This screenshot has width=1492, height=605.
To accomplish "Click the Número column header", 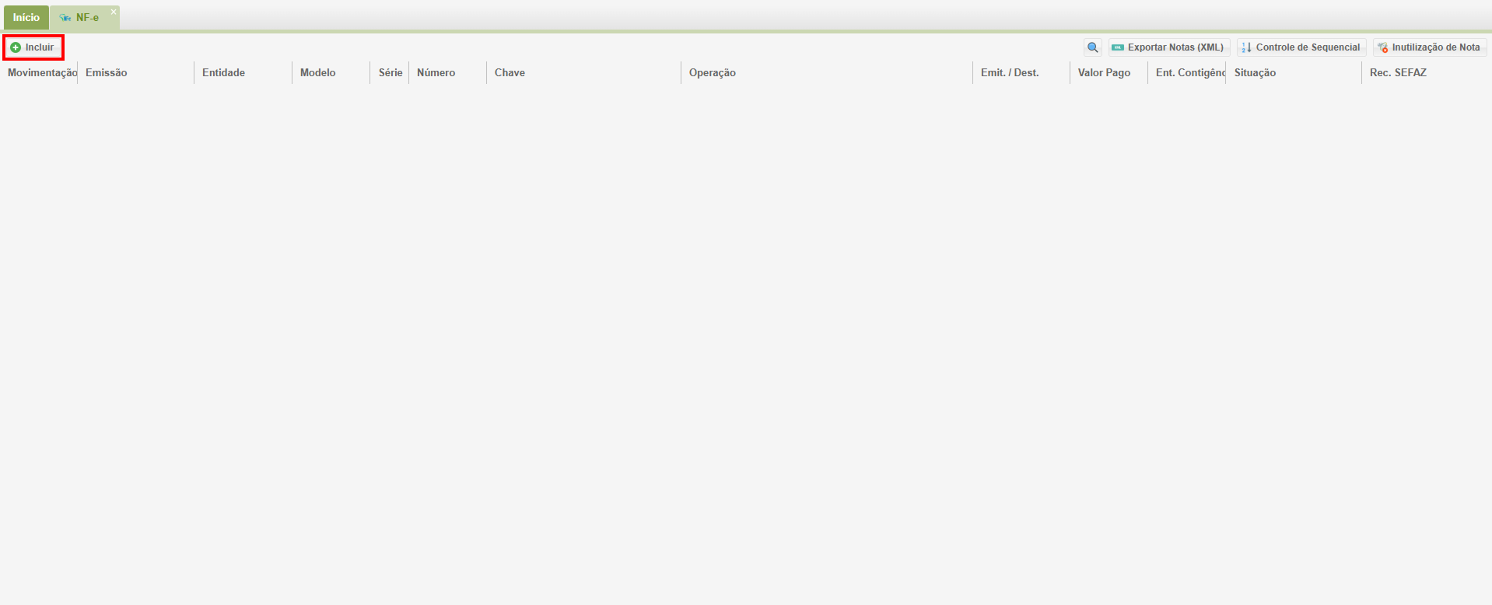I will [436, 72].
